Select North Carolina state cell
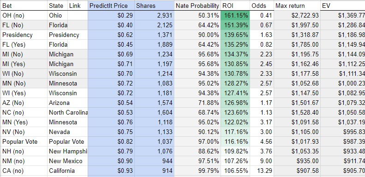 point(67,112)
